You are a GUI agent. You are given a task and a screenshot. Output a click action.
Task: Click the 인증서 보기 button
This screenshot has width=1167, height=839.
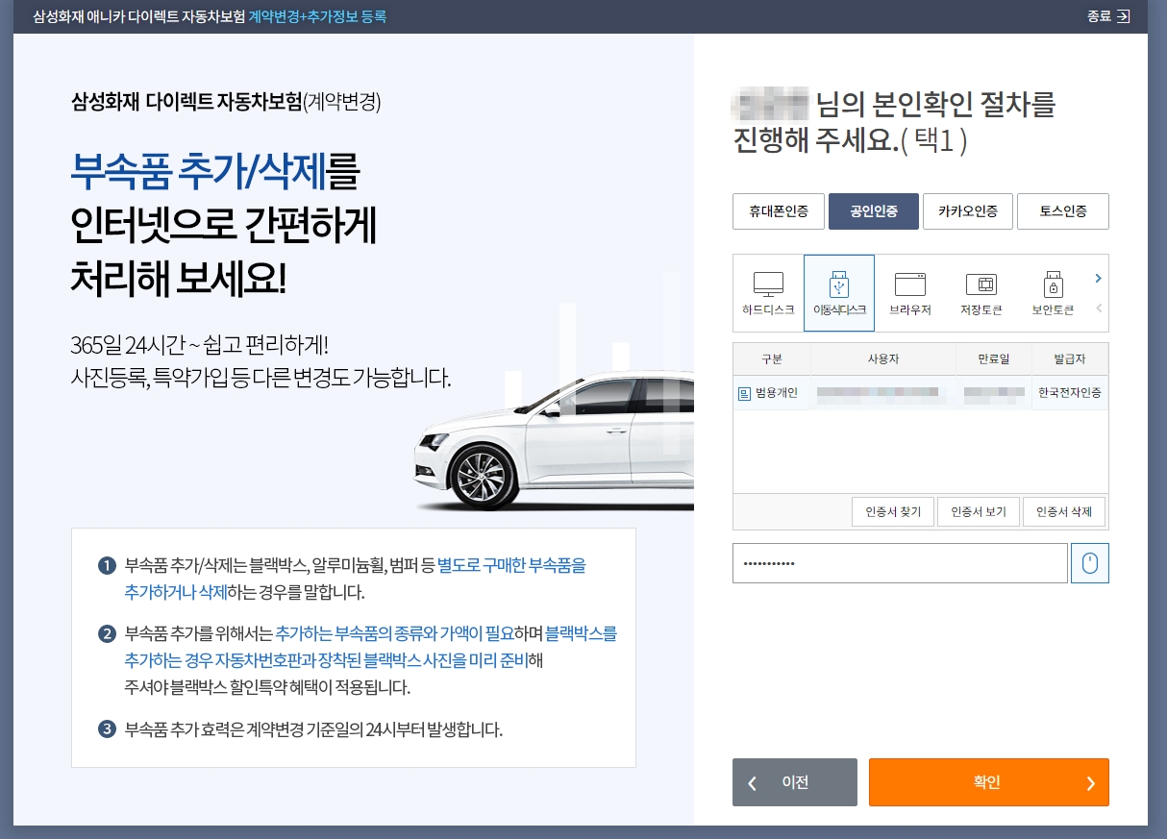(x=979, y=511)
